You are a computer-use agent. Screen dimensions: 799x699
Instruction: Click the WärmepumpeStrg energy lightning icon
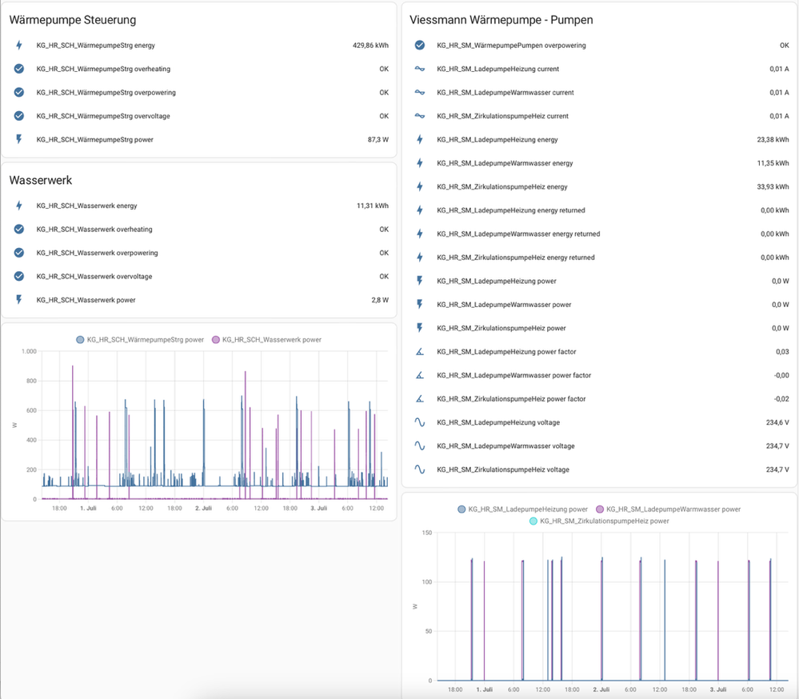19,46
